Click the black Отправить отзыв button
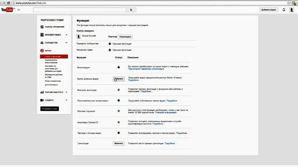 [x=50, y=109]
